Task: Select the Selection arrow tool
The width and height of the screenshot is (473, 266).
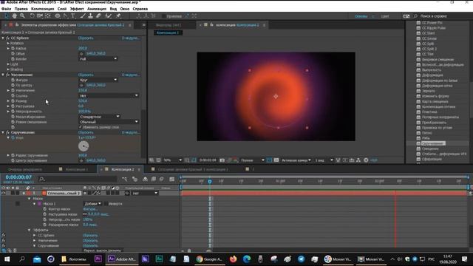Action: 7,16
